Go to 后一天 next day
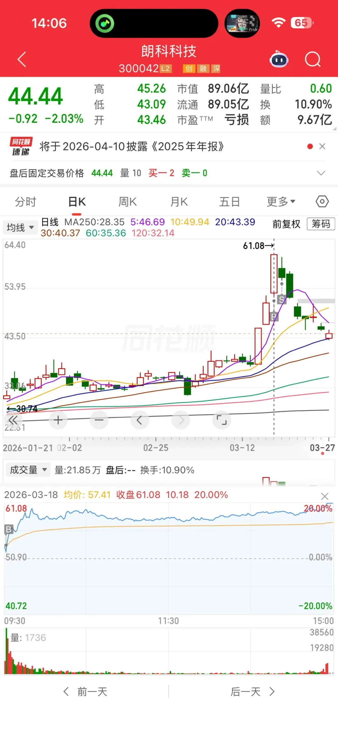Image resolution: width=338 pixels, height=734 pixels. 253,692
